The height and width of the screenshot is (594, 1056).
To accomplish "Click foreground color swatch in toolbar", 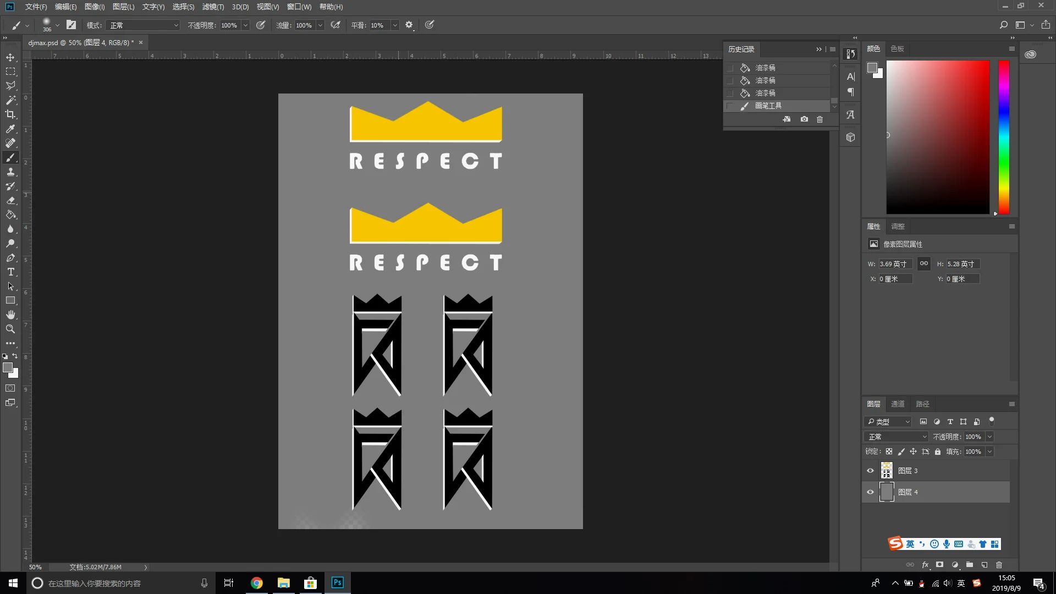I will point(8,367).
